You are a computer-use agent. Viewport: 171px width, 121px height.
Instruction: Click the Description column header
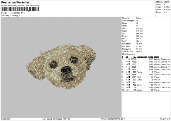point(142,57)
